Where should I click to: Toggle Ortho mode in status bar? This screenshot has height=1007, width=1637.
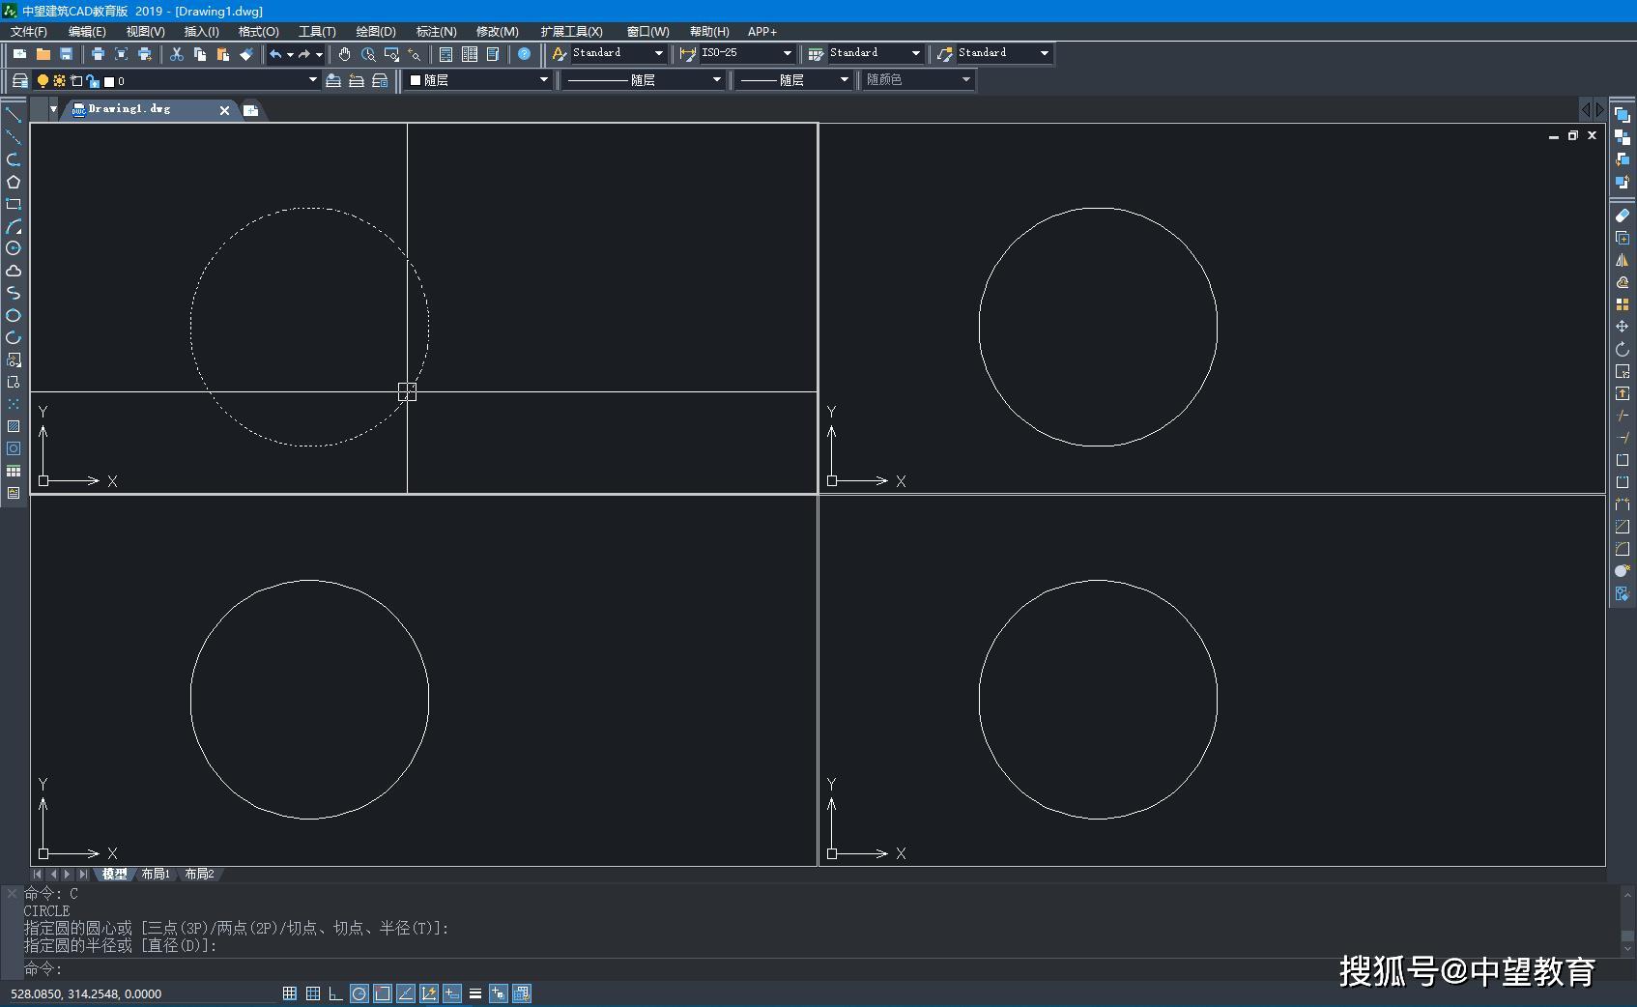335,993
